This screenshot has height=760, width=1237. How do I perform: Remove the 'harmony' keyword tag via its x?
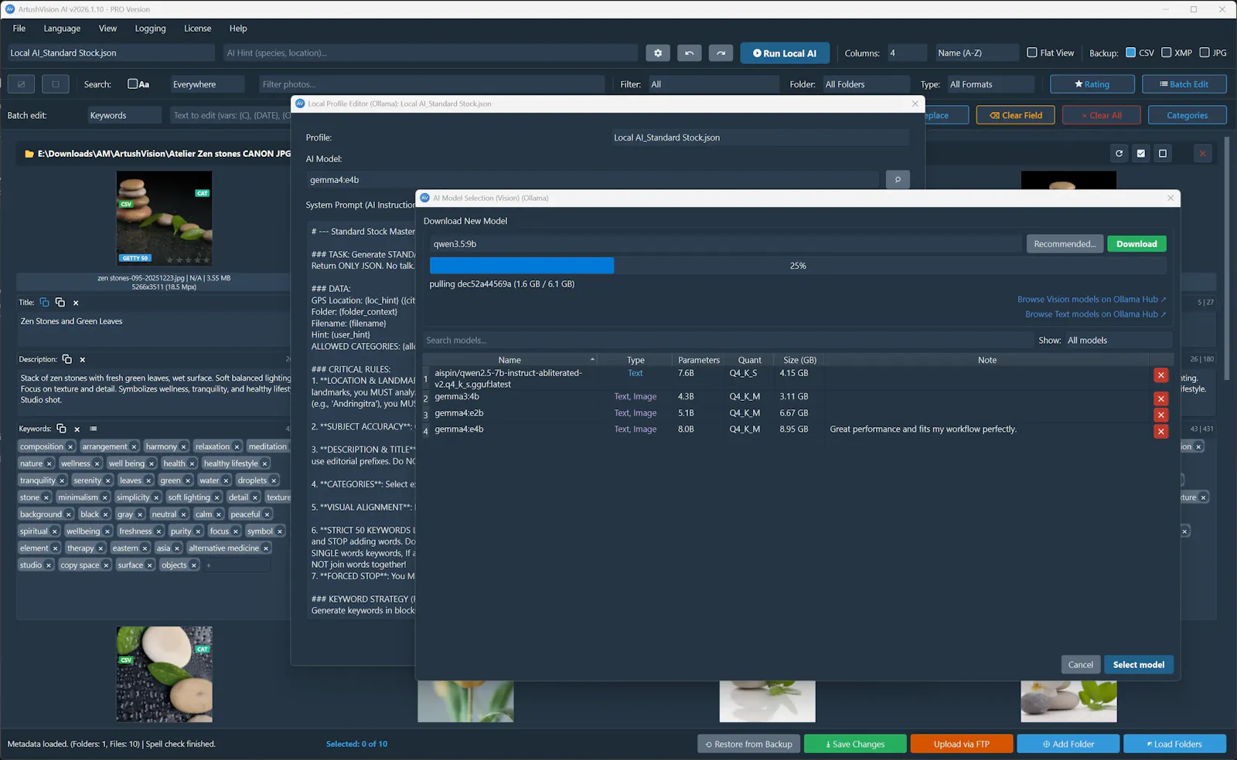(183, 446)
